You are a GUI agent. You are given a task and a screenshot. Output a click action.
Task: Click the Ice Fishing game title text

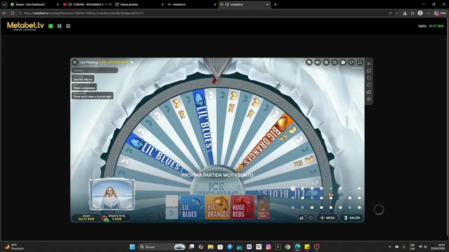pyautogui.click(x=89, y=62)
